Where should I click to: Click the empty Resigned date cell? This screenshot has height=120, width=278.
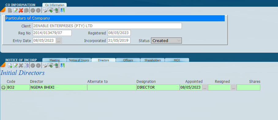coord(219,87)
